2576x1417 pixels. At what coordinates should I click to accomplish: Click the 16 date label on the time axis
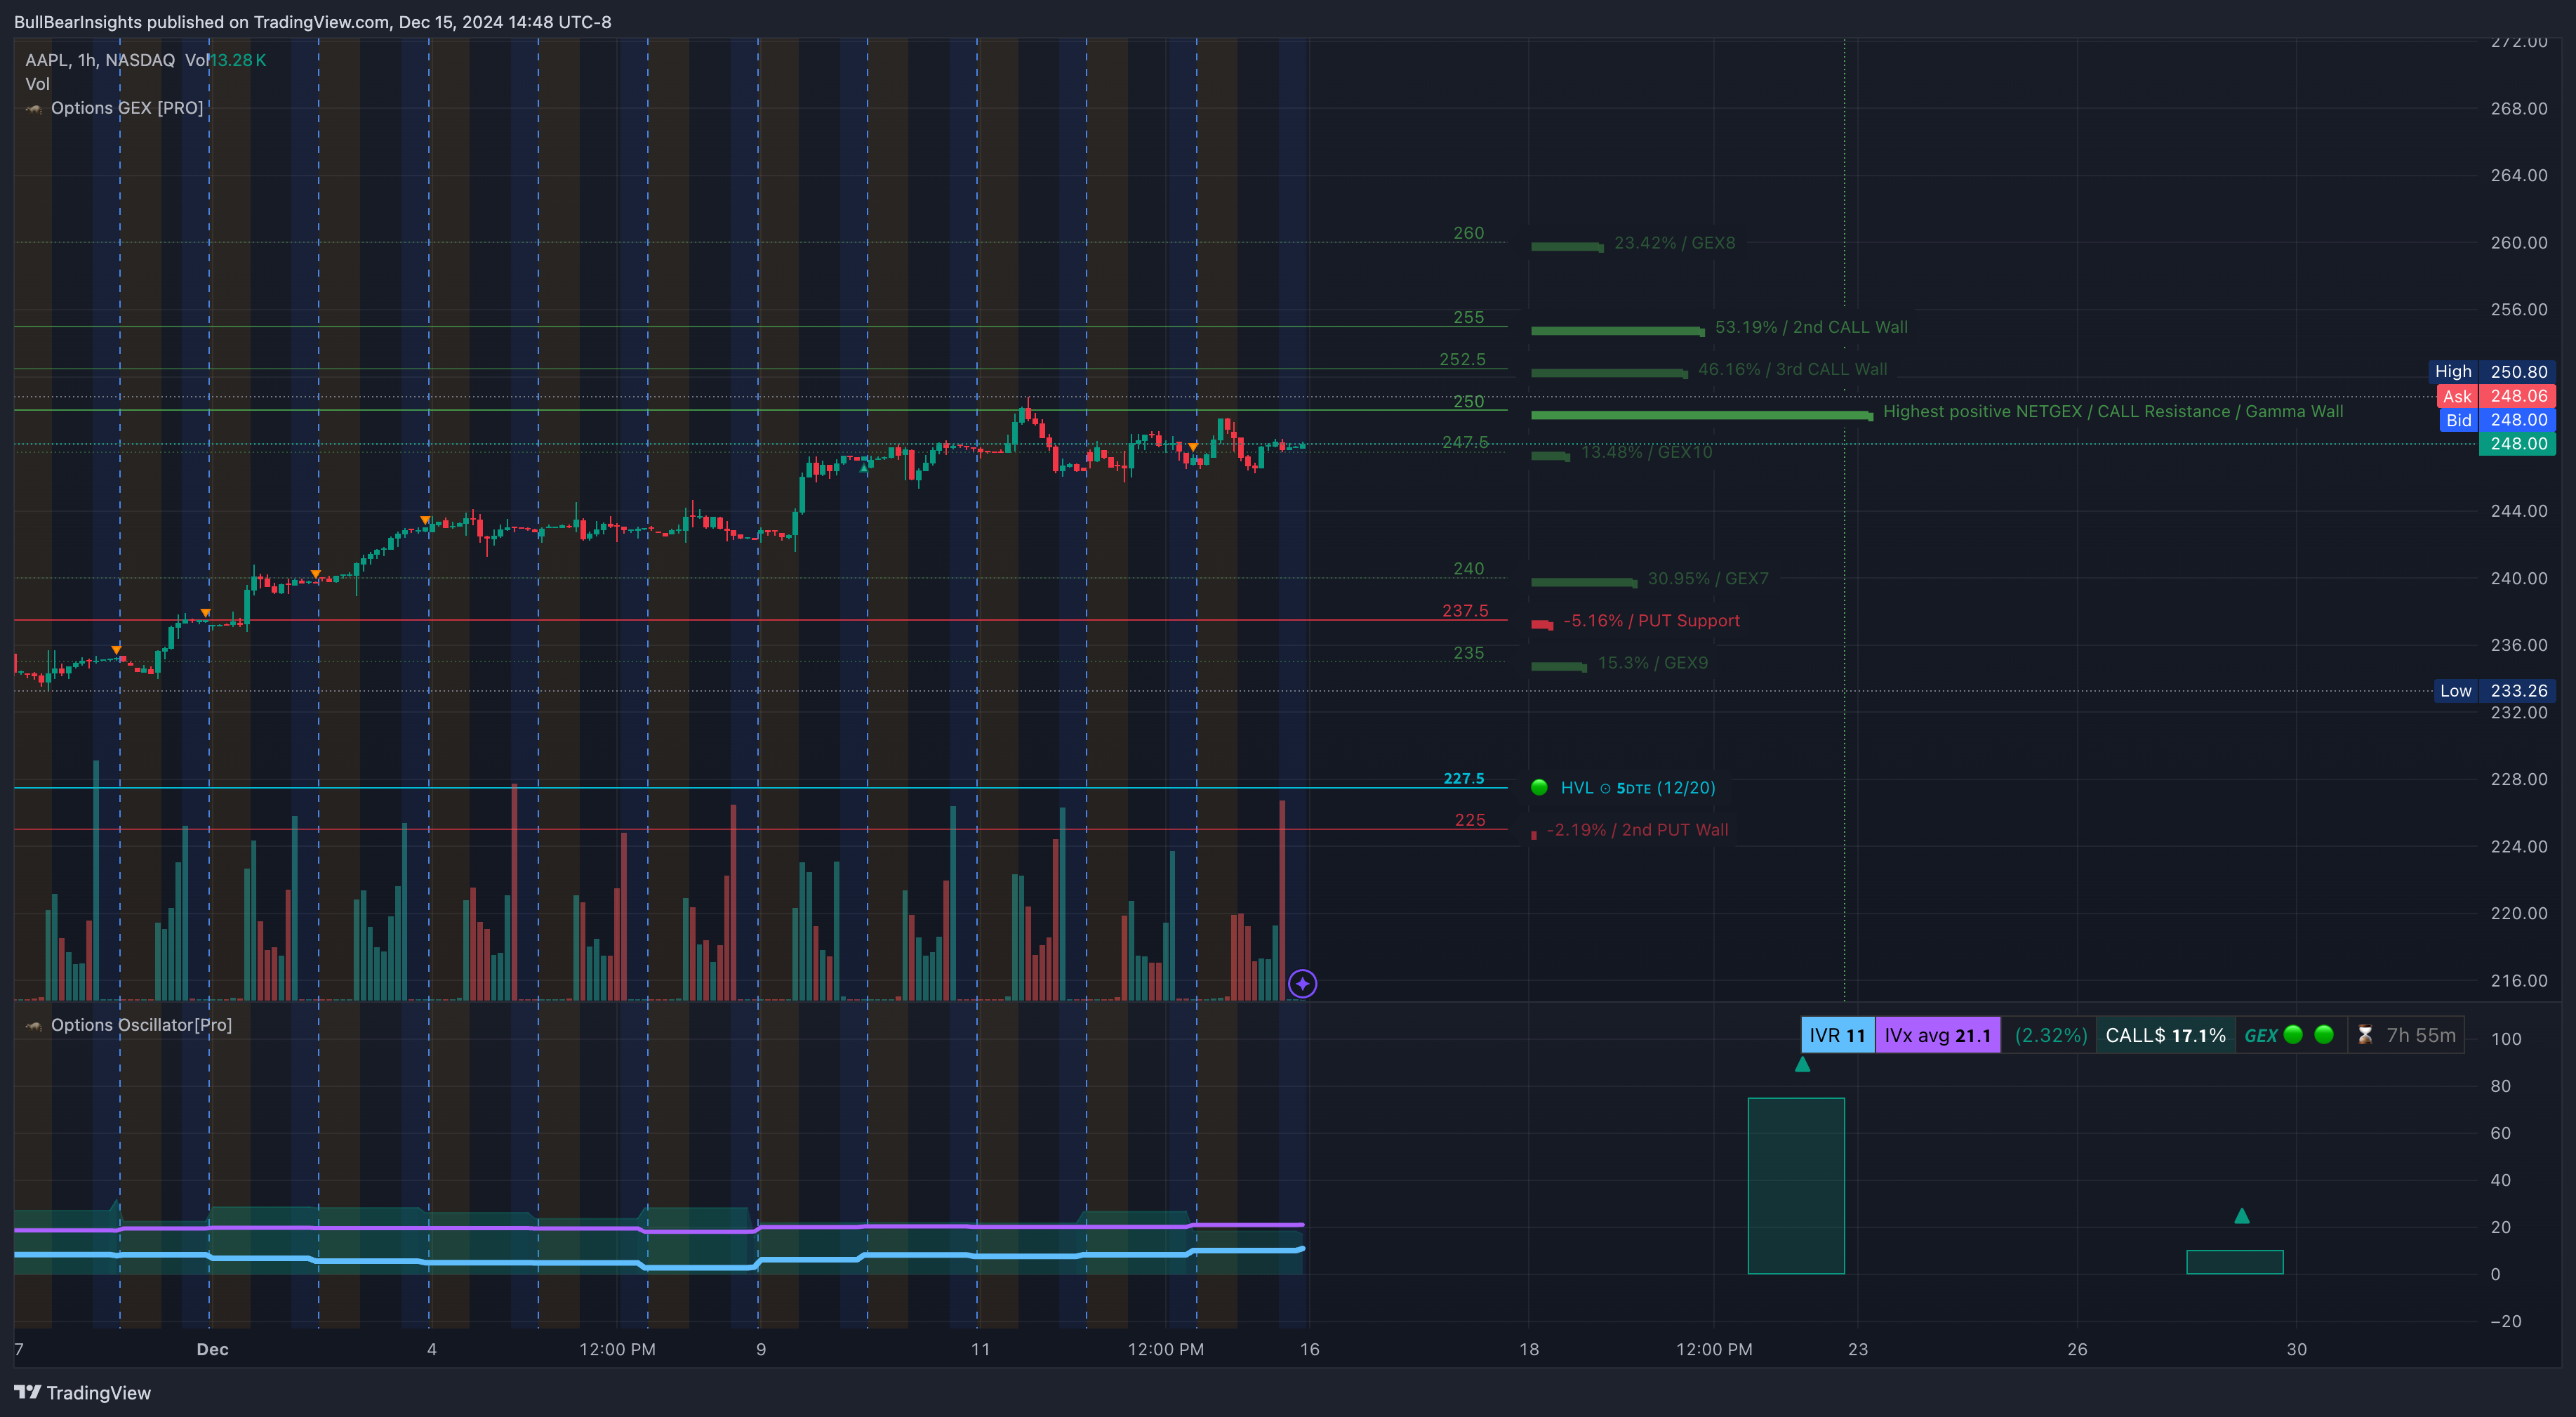(1309, 1349)
